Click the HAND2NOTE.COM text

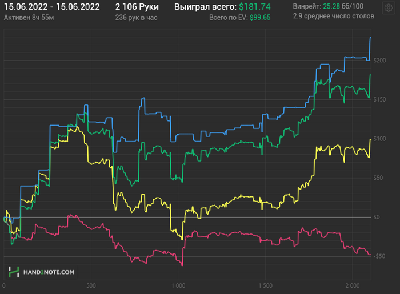coord(49,272)
